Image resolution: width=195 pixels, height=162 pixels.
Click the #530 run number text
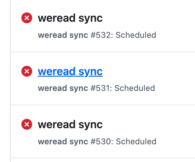(x=102, y=142)
